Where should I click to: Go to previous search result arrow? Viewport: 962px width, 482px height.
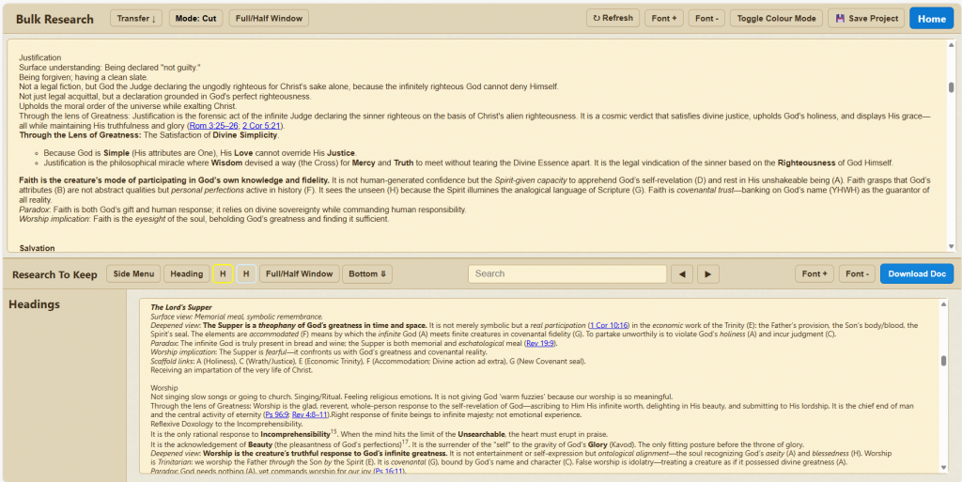[x=684, y=273]
